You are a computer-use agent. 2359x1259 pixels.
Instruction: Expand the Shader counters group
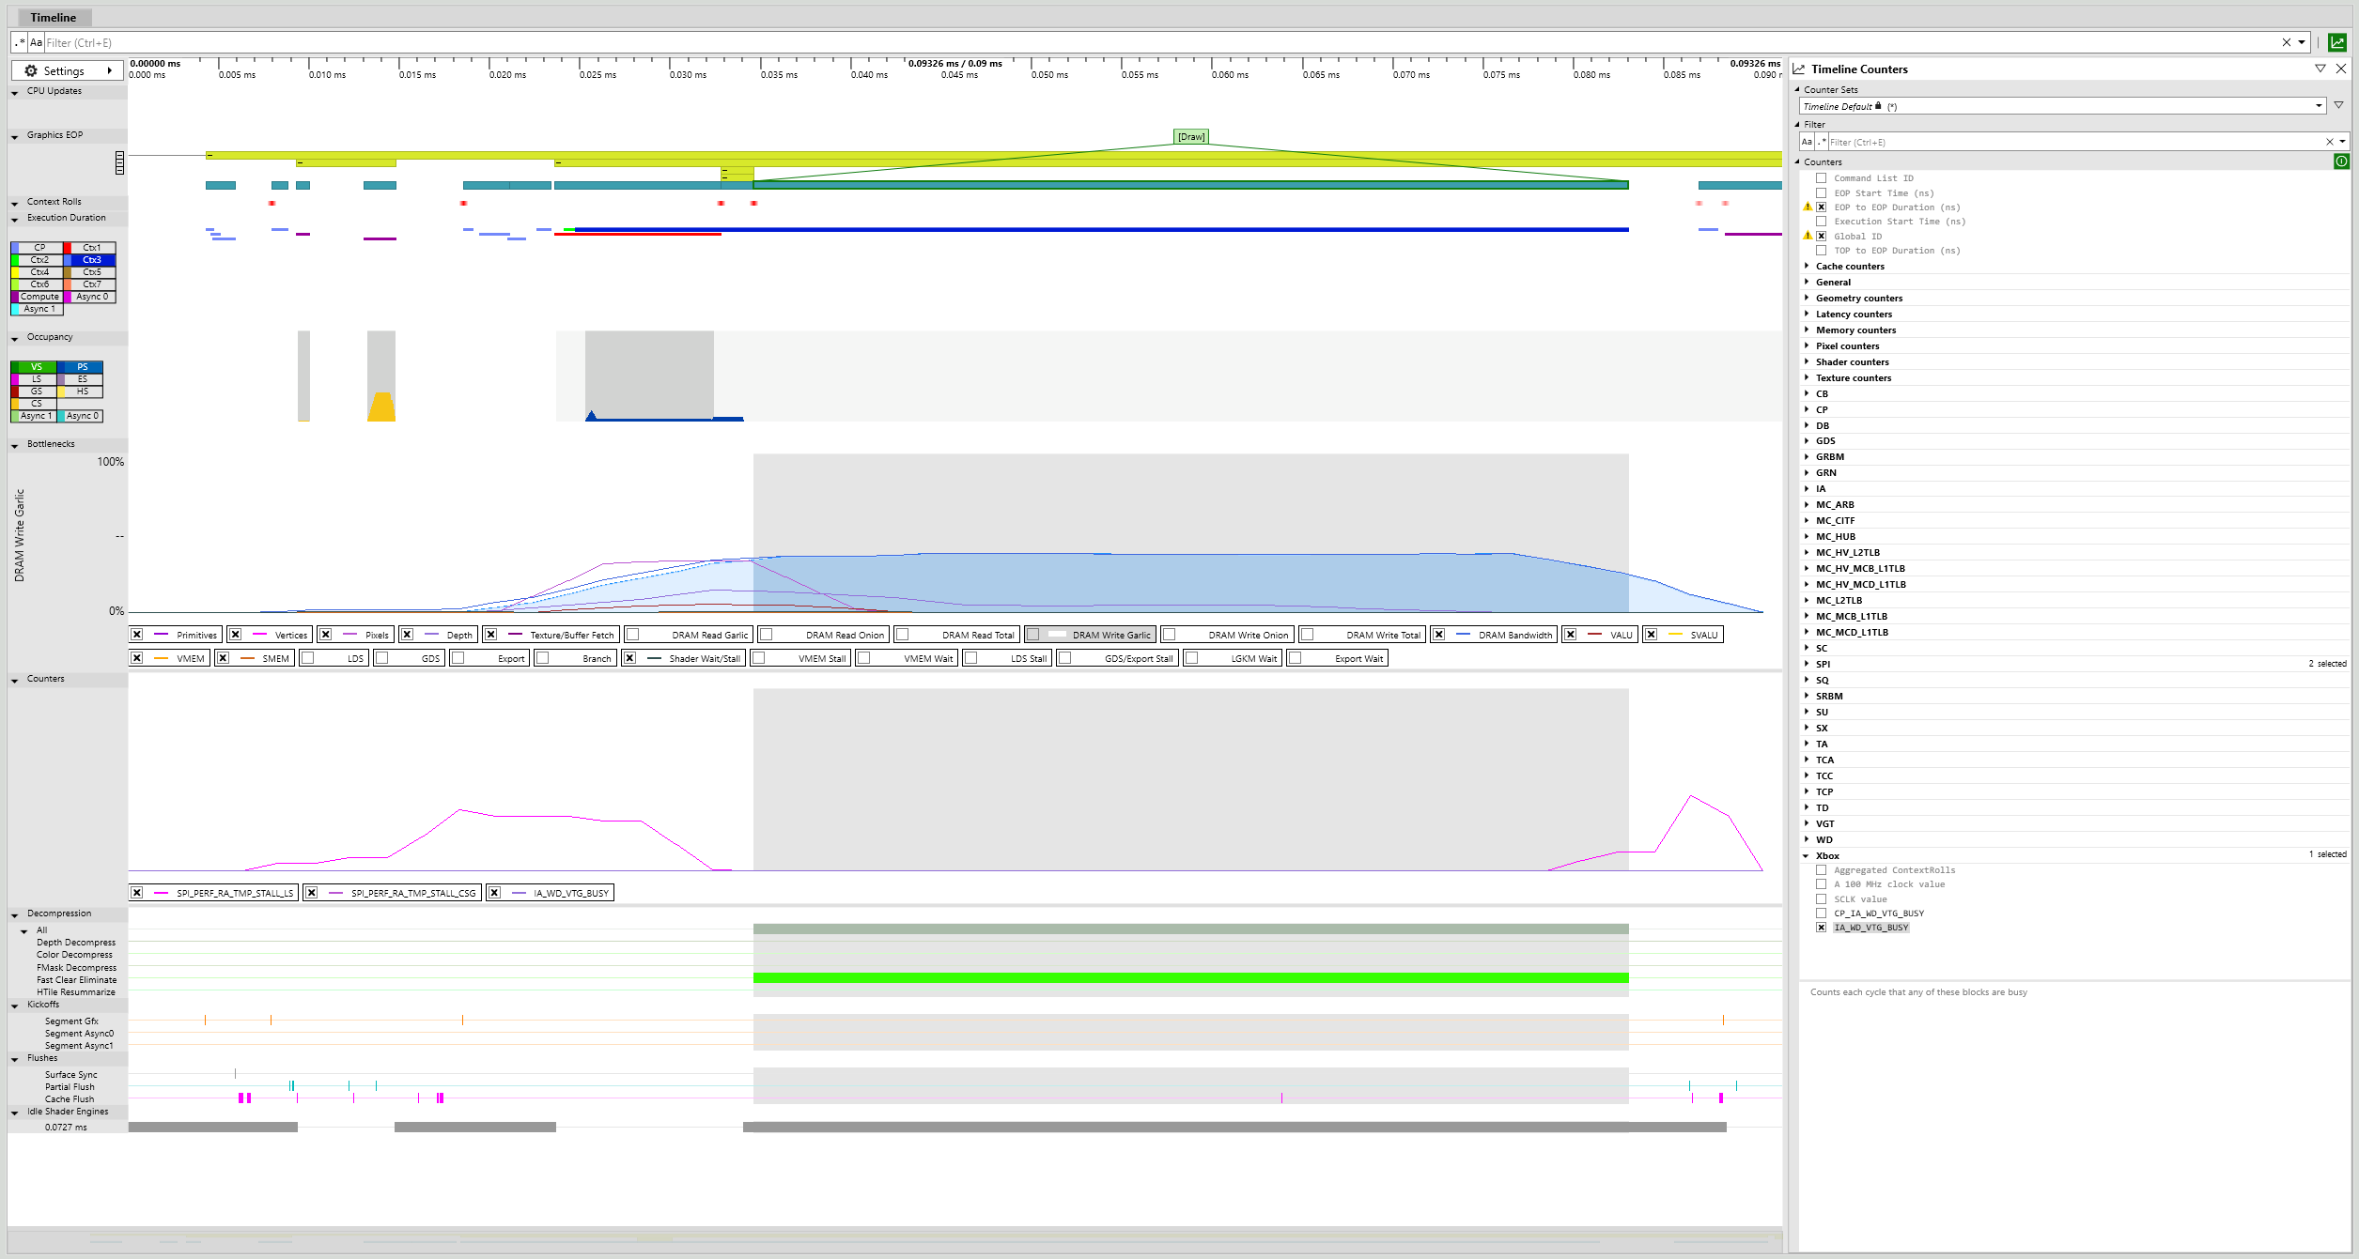tap(1806, 361)
